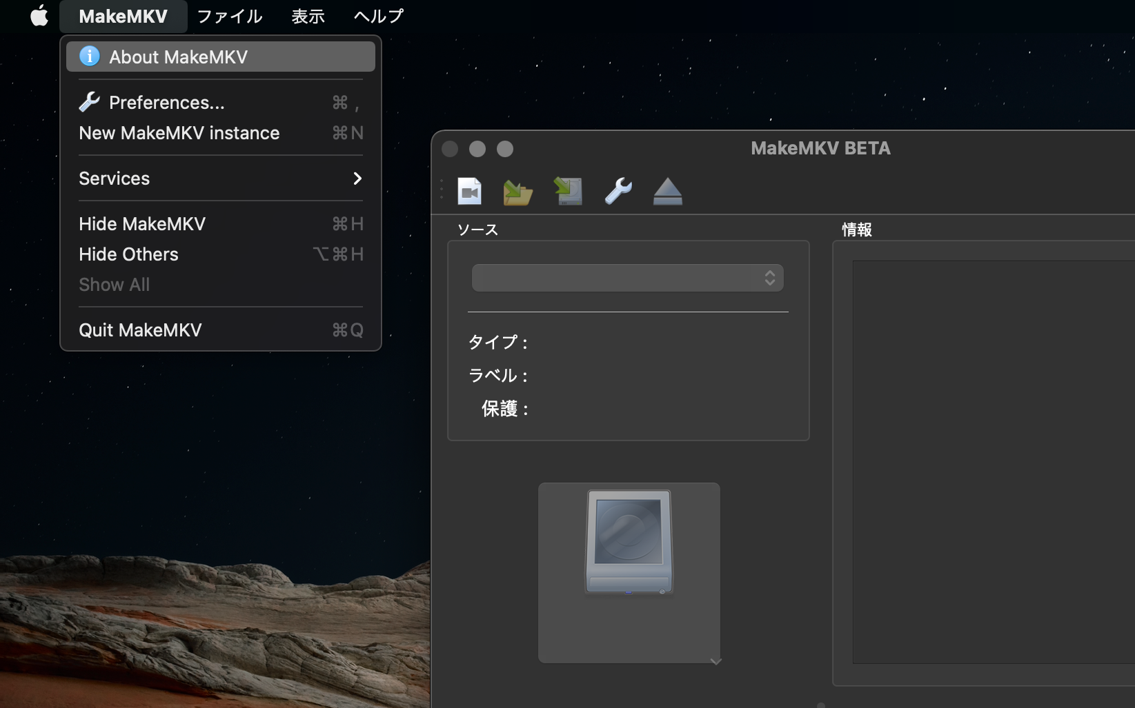This screenshot has width=1135, height=708.
Task: Open the ヘルプ menu
Action: point(378,16)
